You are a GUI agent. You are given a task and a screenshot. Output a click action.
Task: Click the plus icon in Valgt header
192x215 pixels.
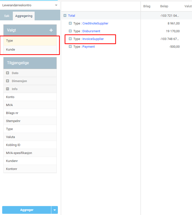point(51,30)
